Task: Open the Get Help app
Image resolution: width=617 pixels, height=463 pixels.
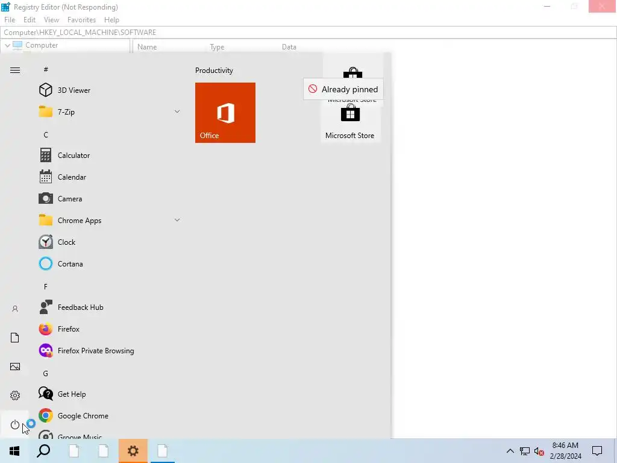Action: pyautogui.click(x=110, y=394)
